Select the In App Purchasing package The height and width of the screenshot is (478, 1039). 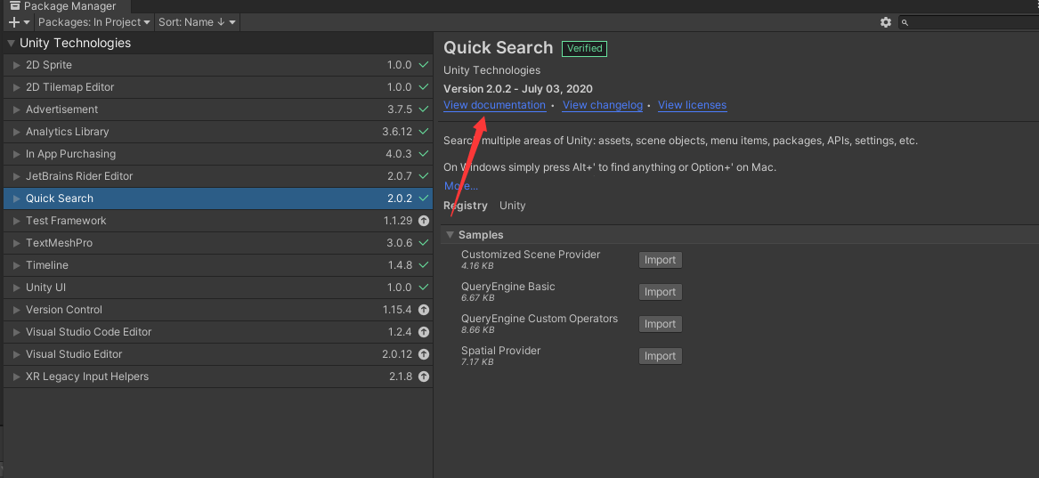tap(218, 154)
